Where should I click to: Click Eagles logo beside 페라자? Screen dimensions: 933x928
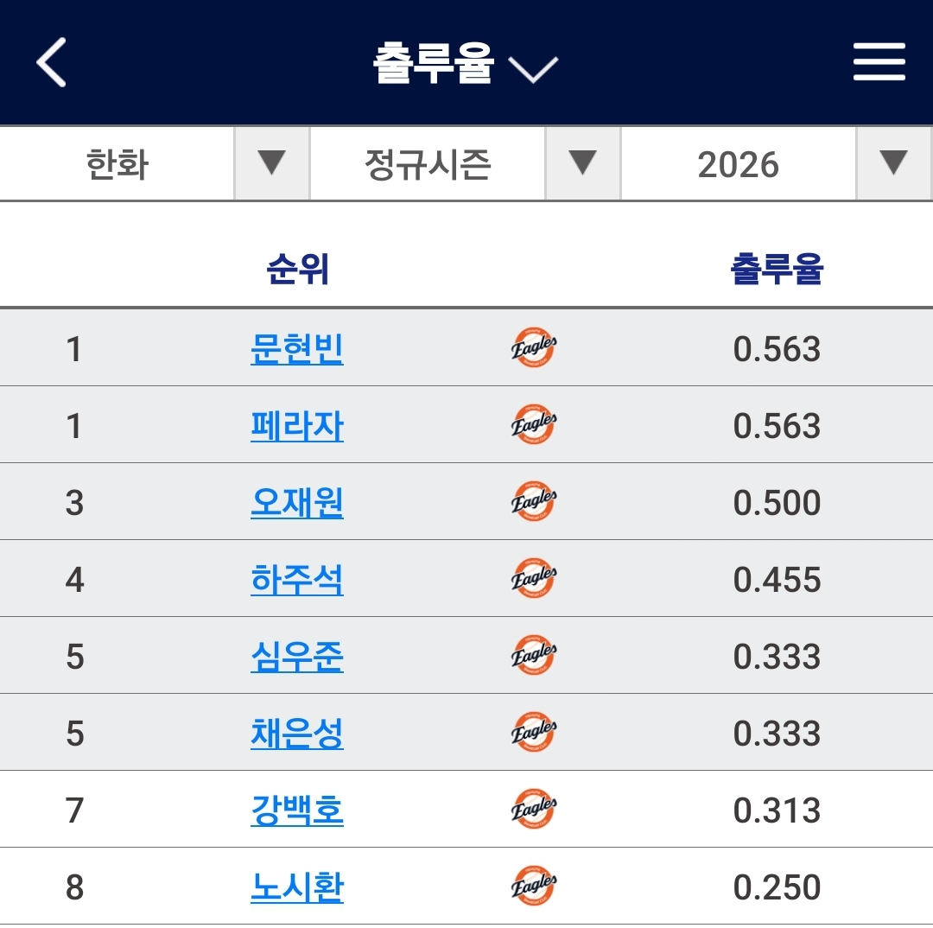coord(533,425)
